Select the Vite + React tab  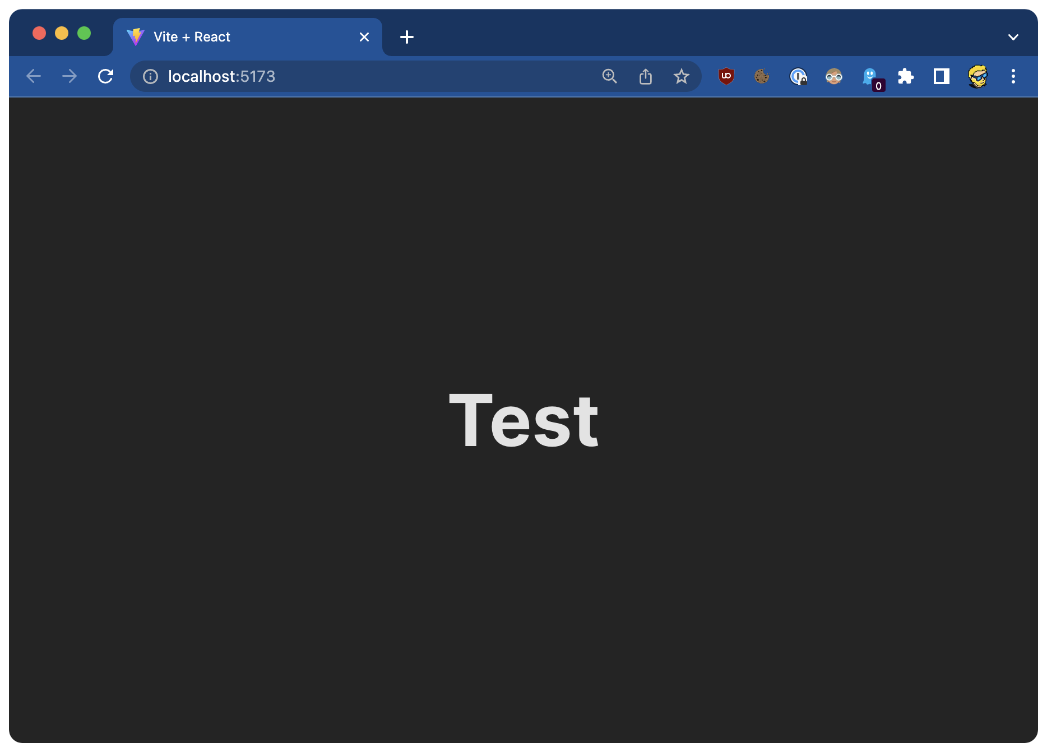click(224, 37)
